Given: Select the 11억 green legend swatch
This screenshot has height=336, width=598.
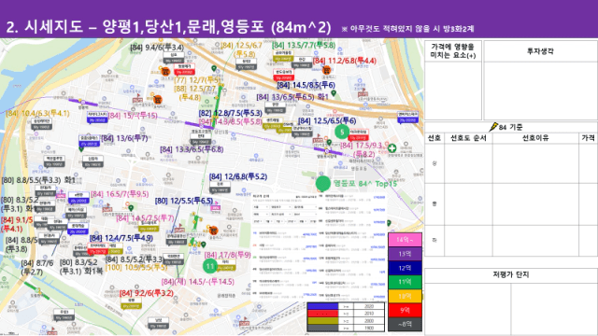Looking at the screenshot, I should 405,282.
